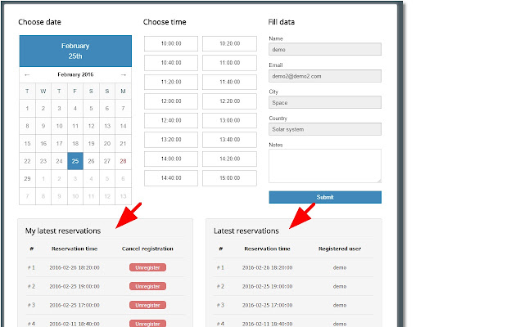The image size is (524, 327).
Task: Select February 25 in calendar
Action: (x=75, y=161)
